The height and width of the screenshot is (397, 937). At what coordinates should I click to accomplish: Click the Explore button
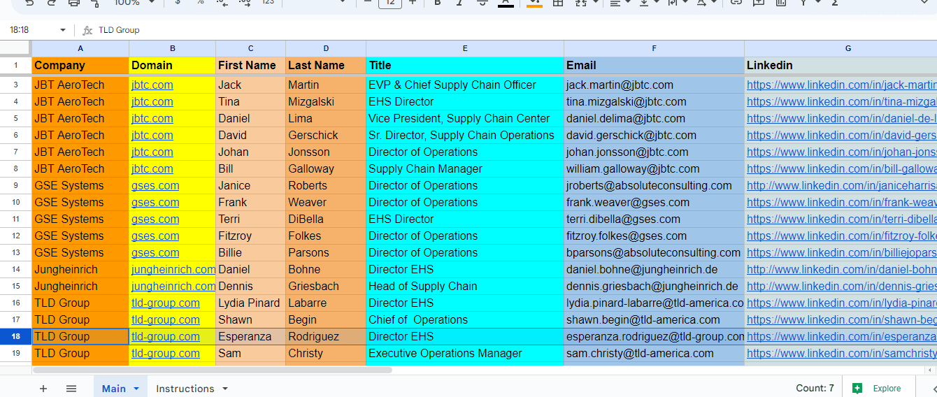tap(878, 388)
